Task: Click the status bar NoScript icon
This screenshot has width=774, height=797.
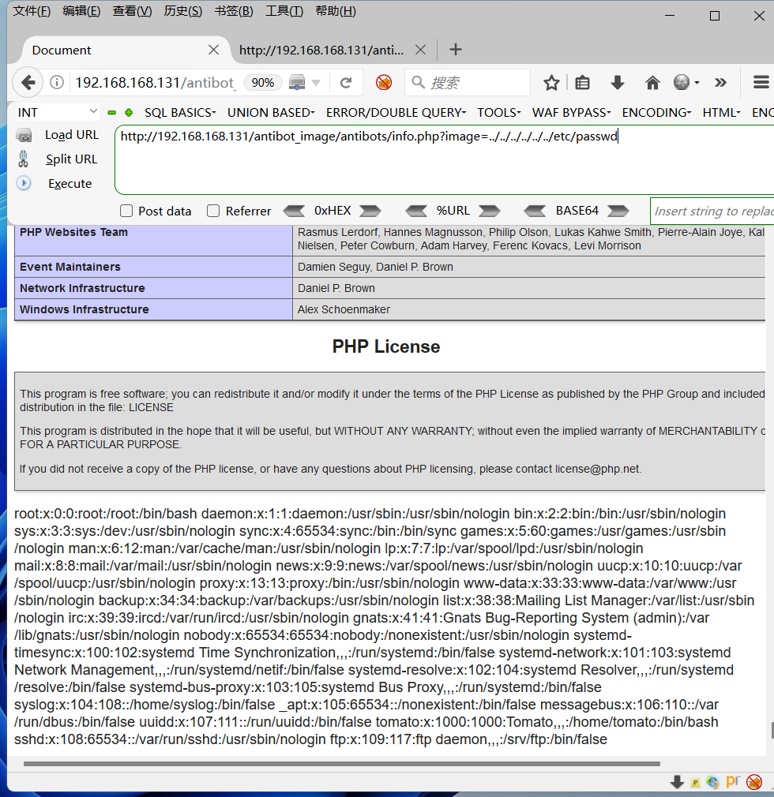Action: point(754,782)
